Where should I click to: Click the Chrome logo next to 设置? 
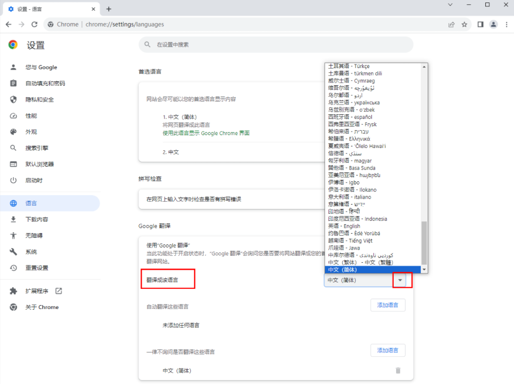point(13,45)
